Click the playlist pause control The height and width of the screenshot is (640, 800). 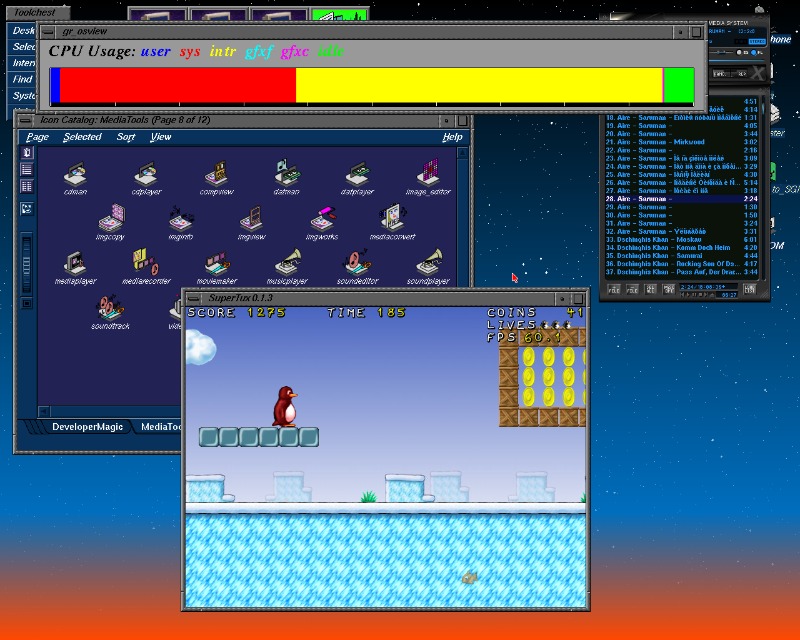[694, 295]
